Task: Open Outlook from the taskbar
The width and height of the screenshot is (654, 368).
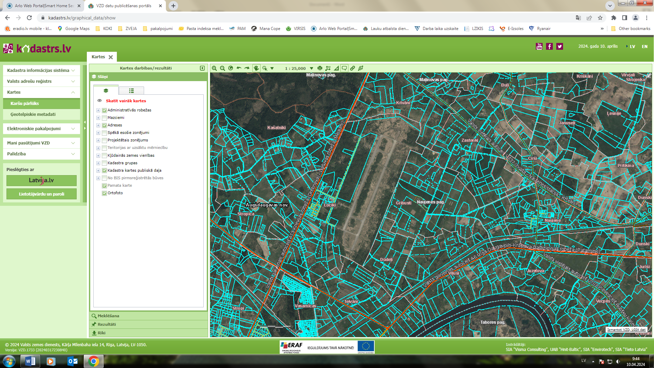Action: [x=72, y=361]
